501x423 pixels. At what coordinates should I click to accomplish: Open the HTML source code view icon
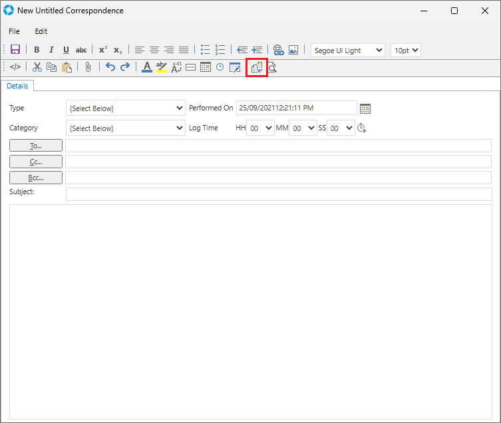point(15,67)
